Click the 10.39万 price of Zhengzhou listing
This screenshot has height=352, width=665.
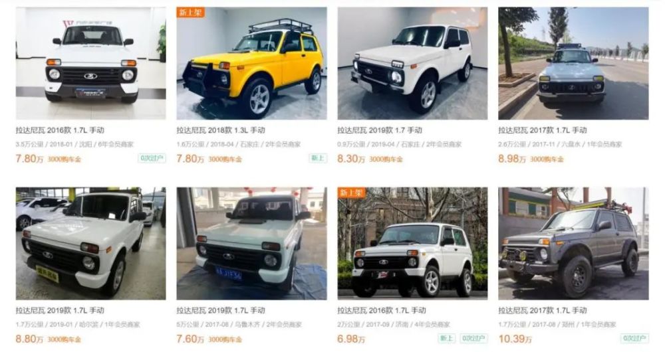pos(515,339)
